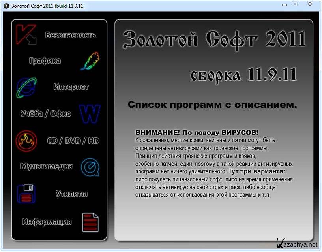Click the Internet Explorer neon icon

pyautogui.click(x=26, y=87)
